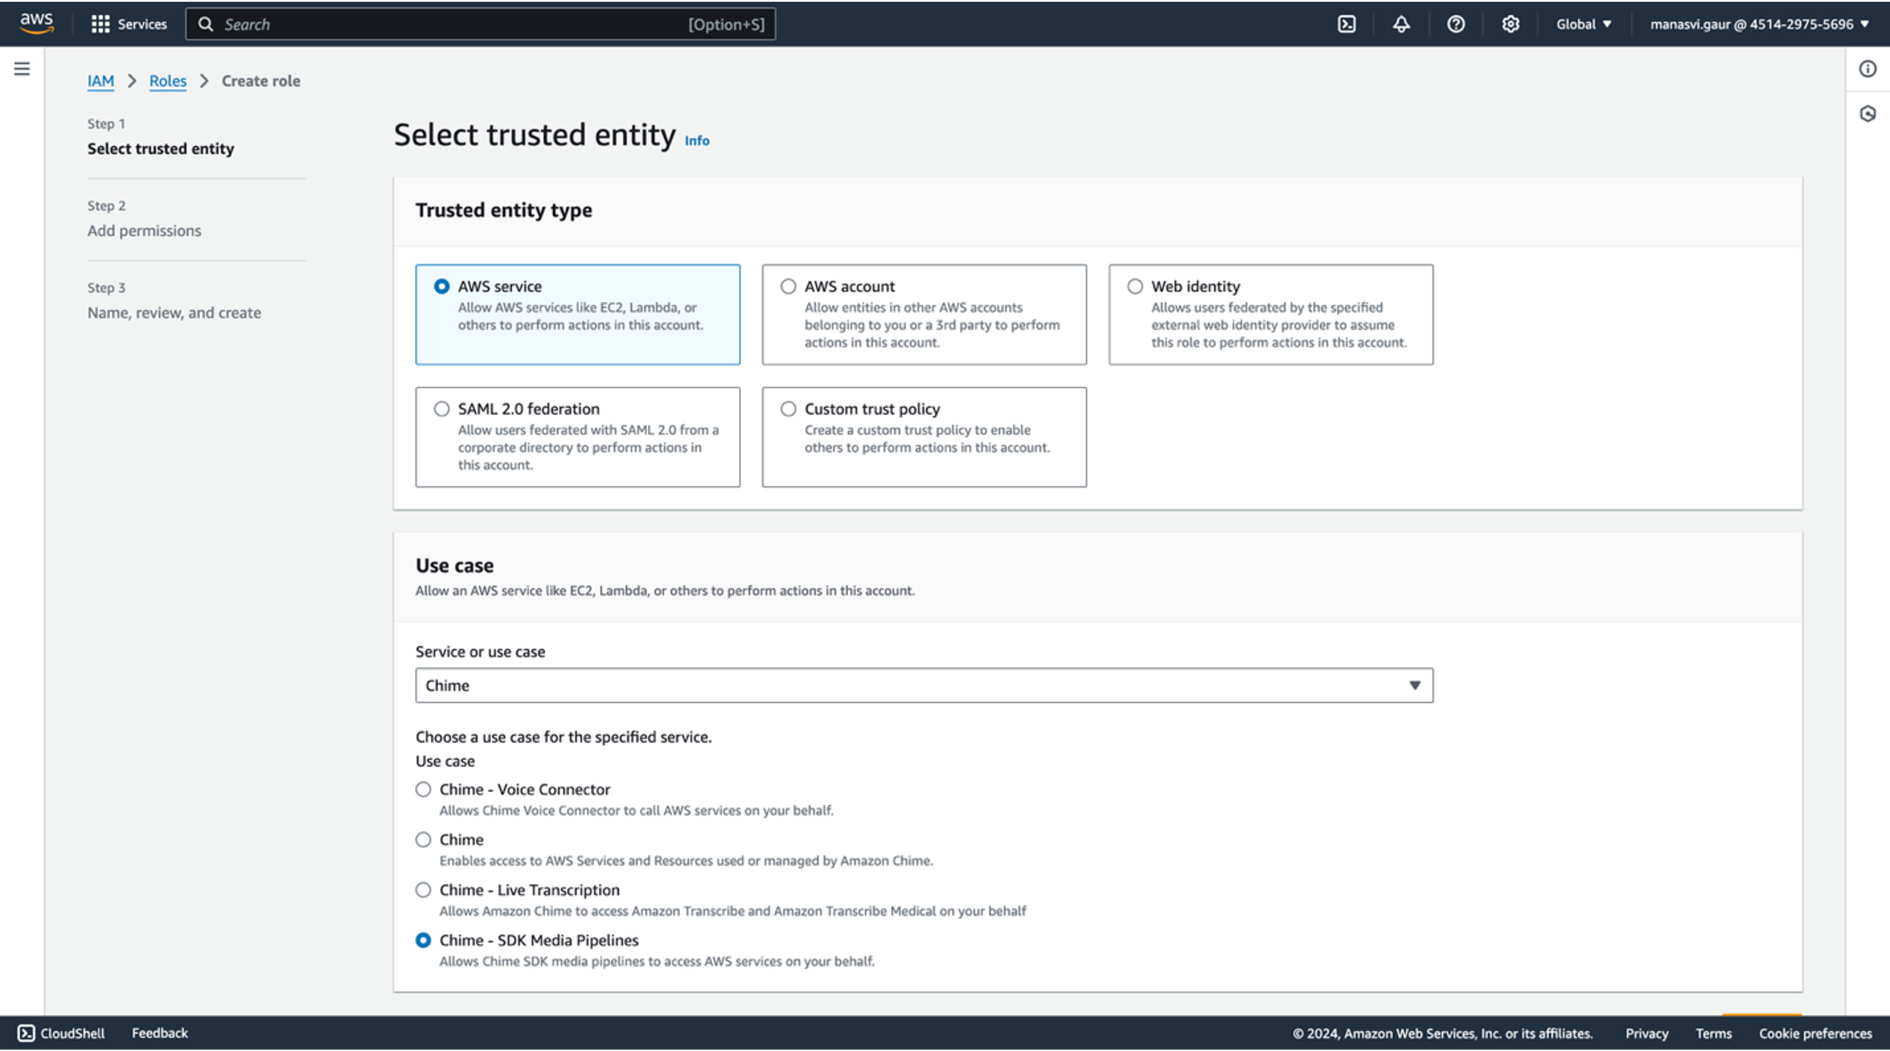Click the Use case section heading

[x=455, y=565]
